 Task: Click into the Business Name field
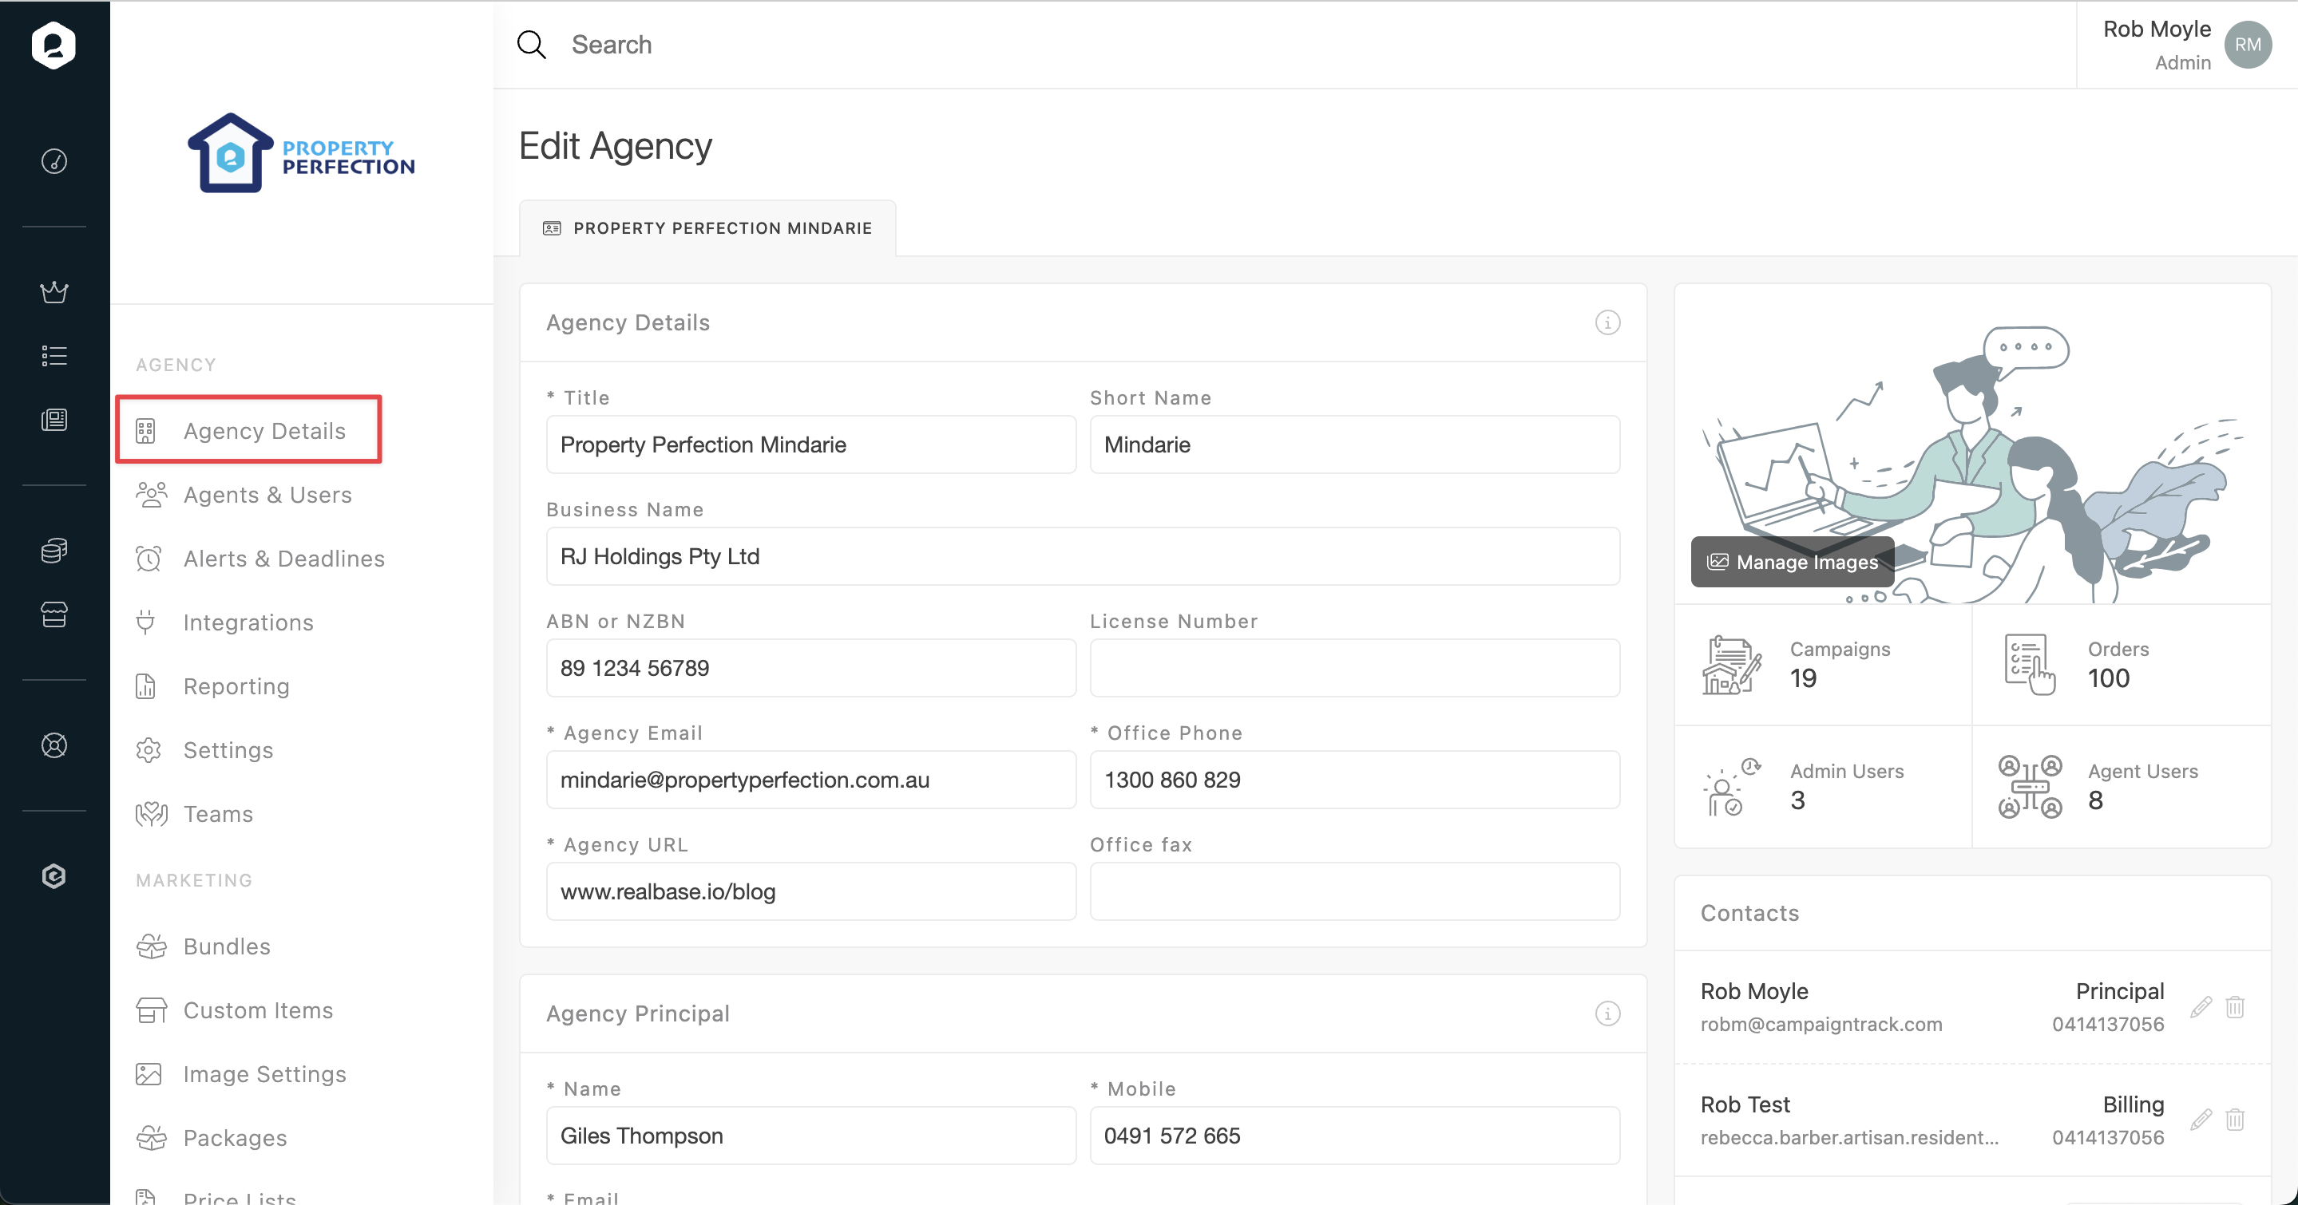1082,556
